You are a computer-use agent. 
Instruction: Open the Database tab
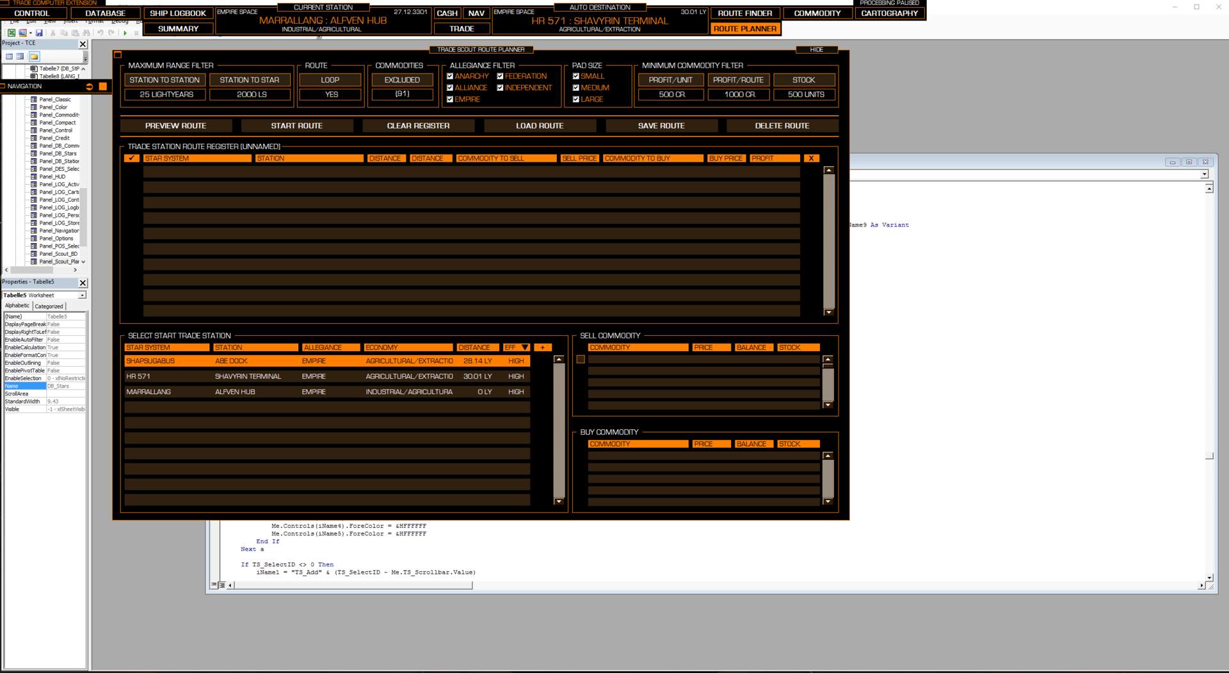click(106, 13)
